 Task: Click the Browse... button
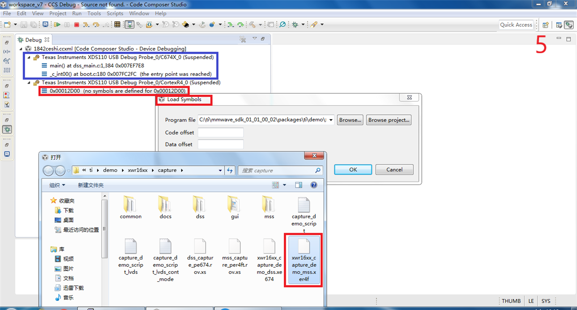pos(350,120)
